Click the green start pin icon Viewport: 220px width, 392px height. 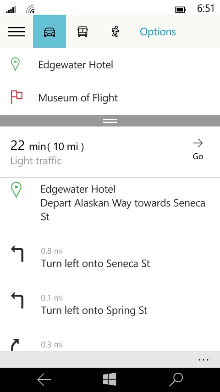point(15,64)
